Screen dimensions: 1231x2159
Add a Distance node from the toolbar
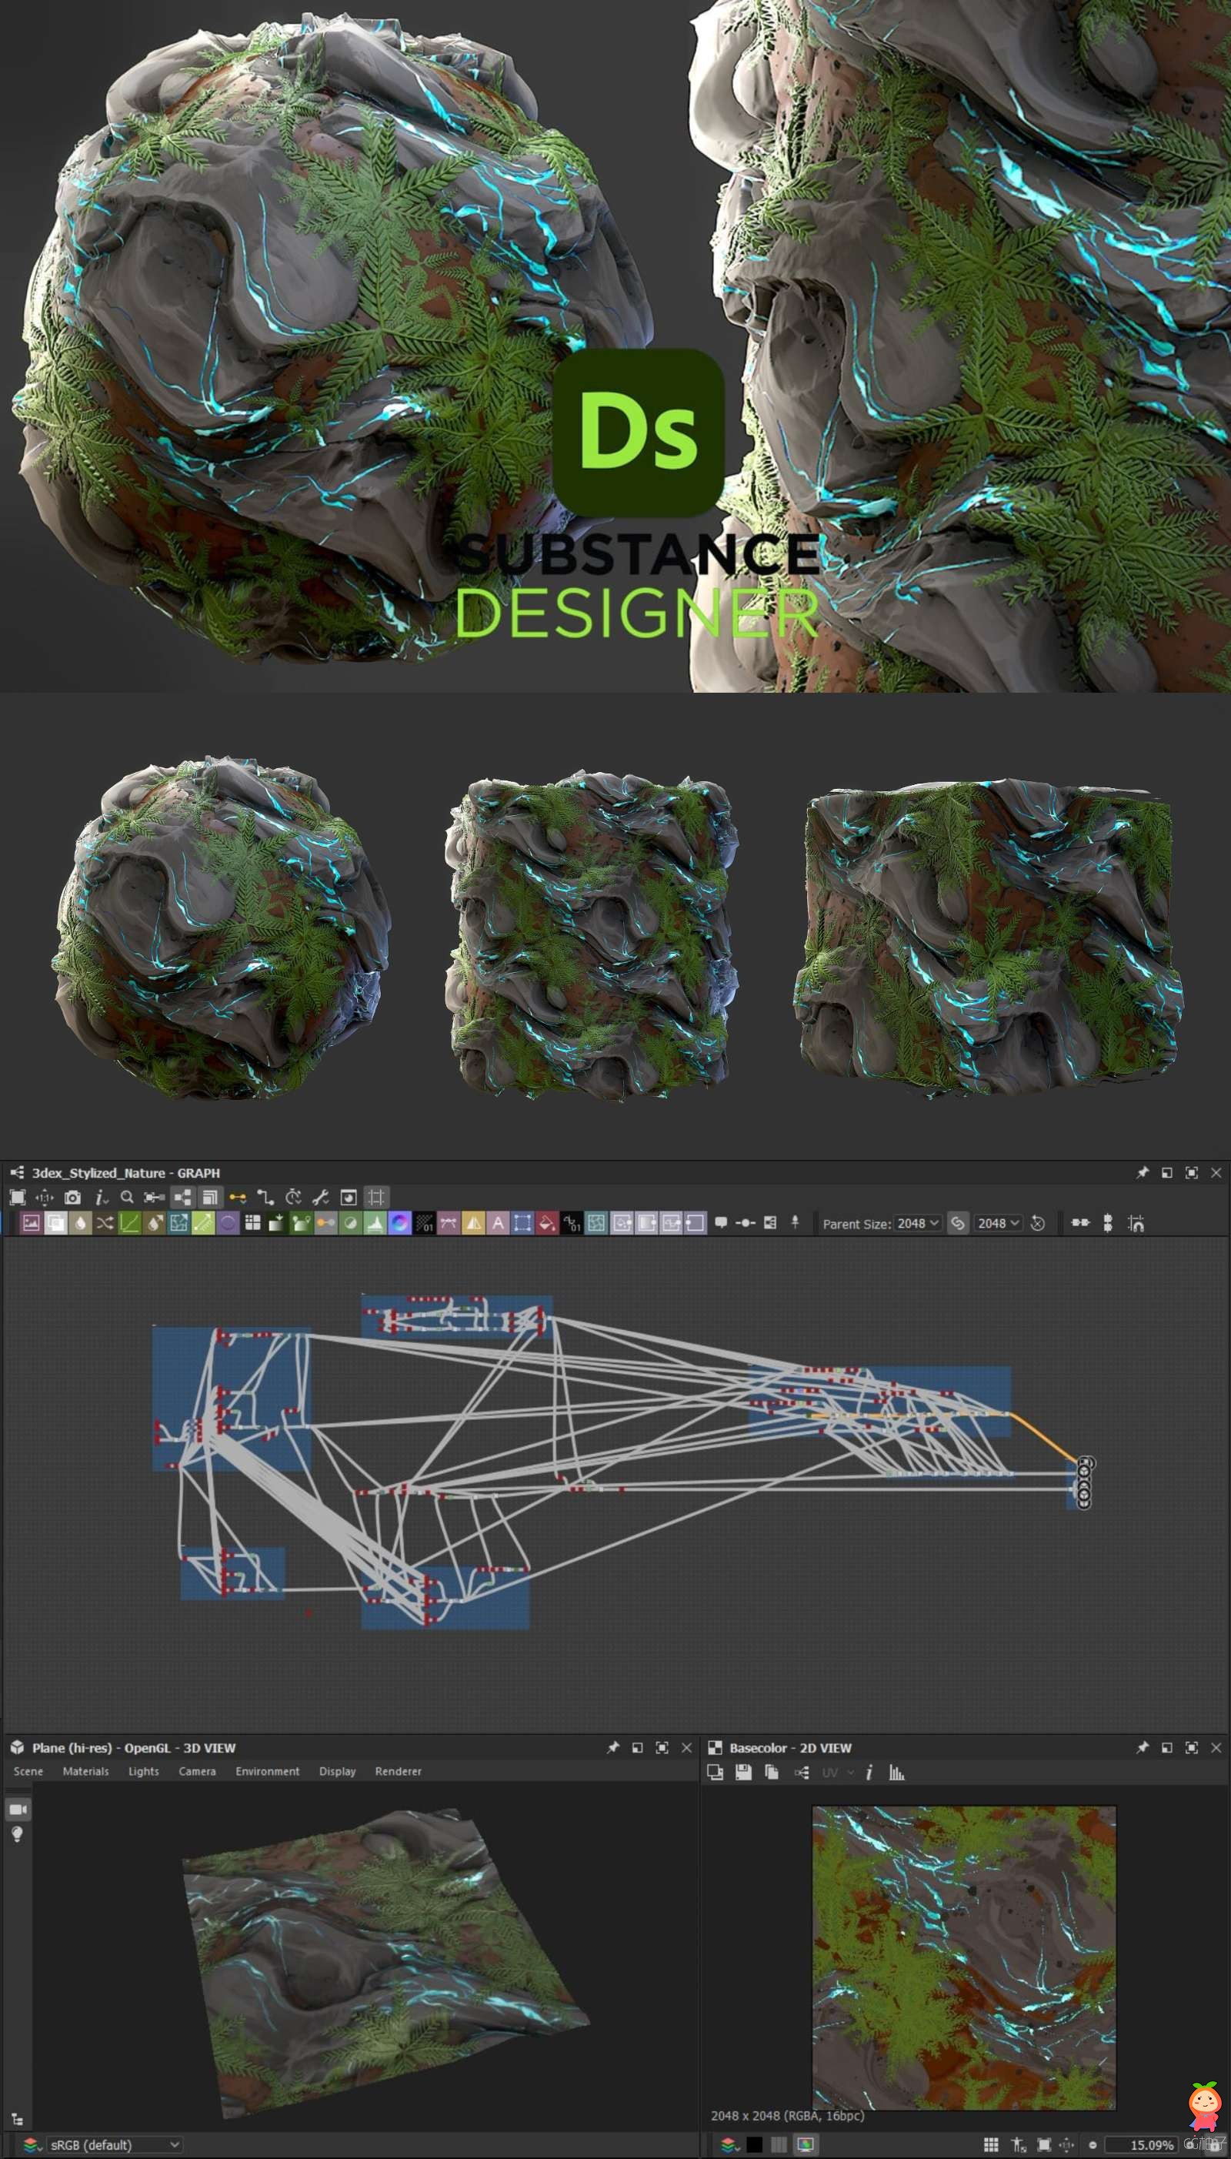tap(204, 1224)
